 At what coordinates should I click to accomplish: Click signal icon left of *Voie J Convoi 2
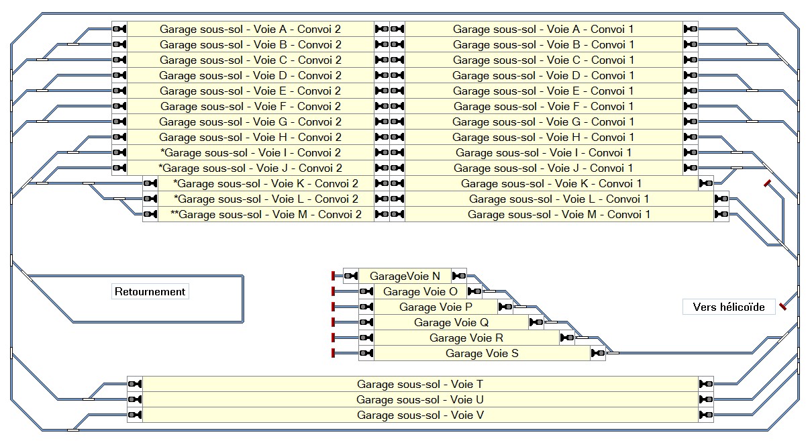pyautogui.click(x=119, y=168)
